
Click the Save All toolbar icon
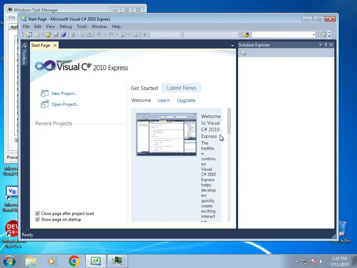[63, 35]
